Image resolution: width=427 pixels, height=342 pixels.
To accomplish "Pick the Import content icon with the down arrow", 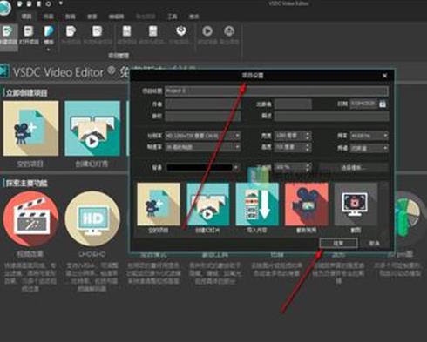I will click(x=257, y=205).
